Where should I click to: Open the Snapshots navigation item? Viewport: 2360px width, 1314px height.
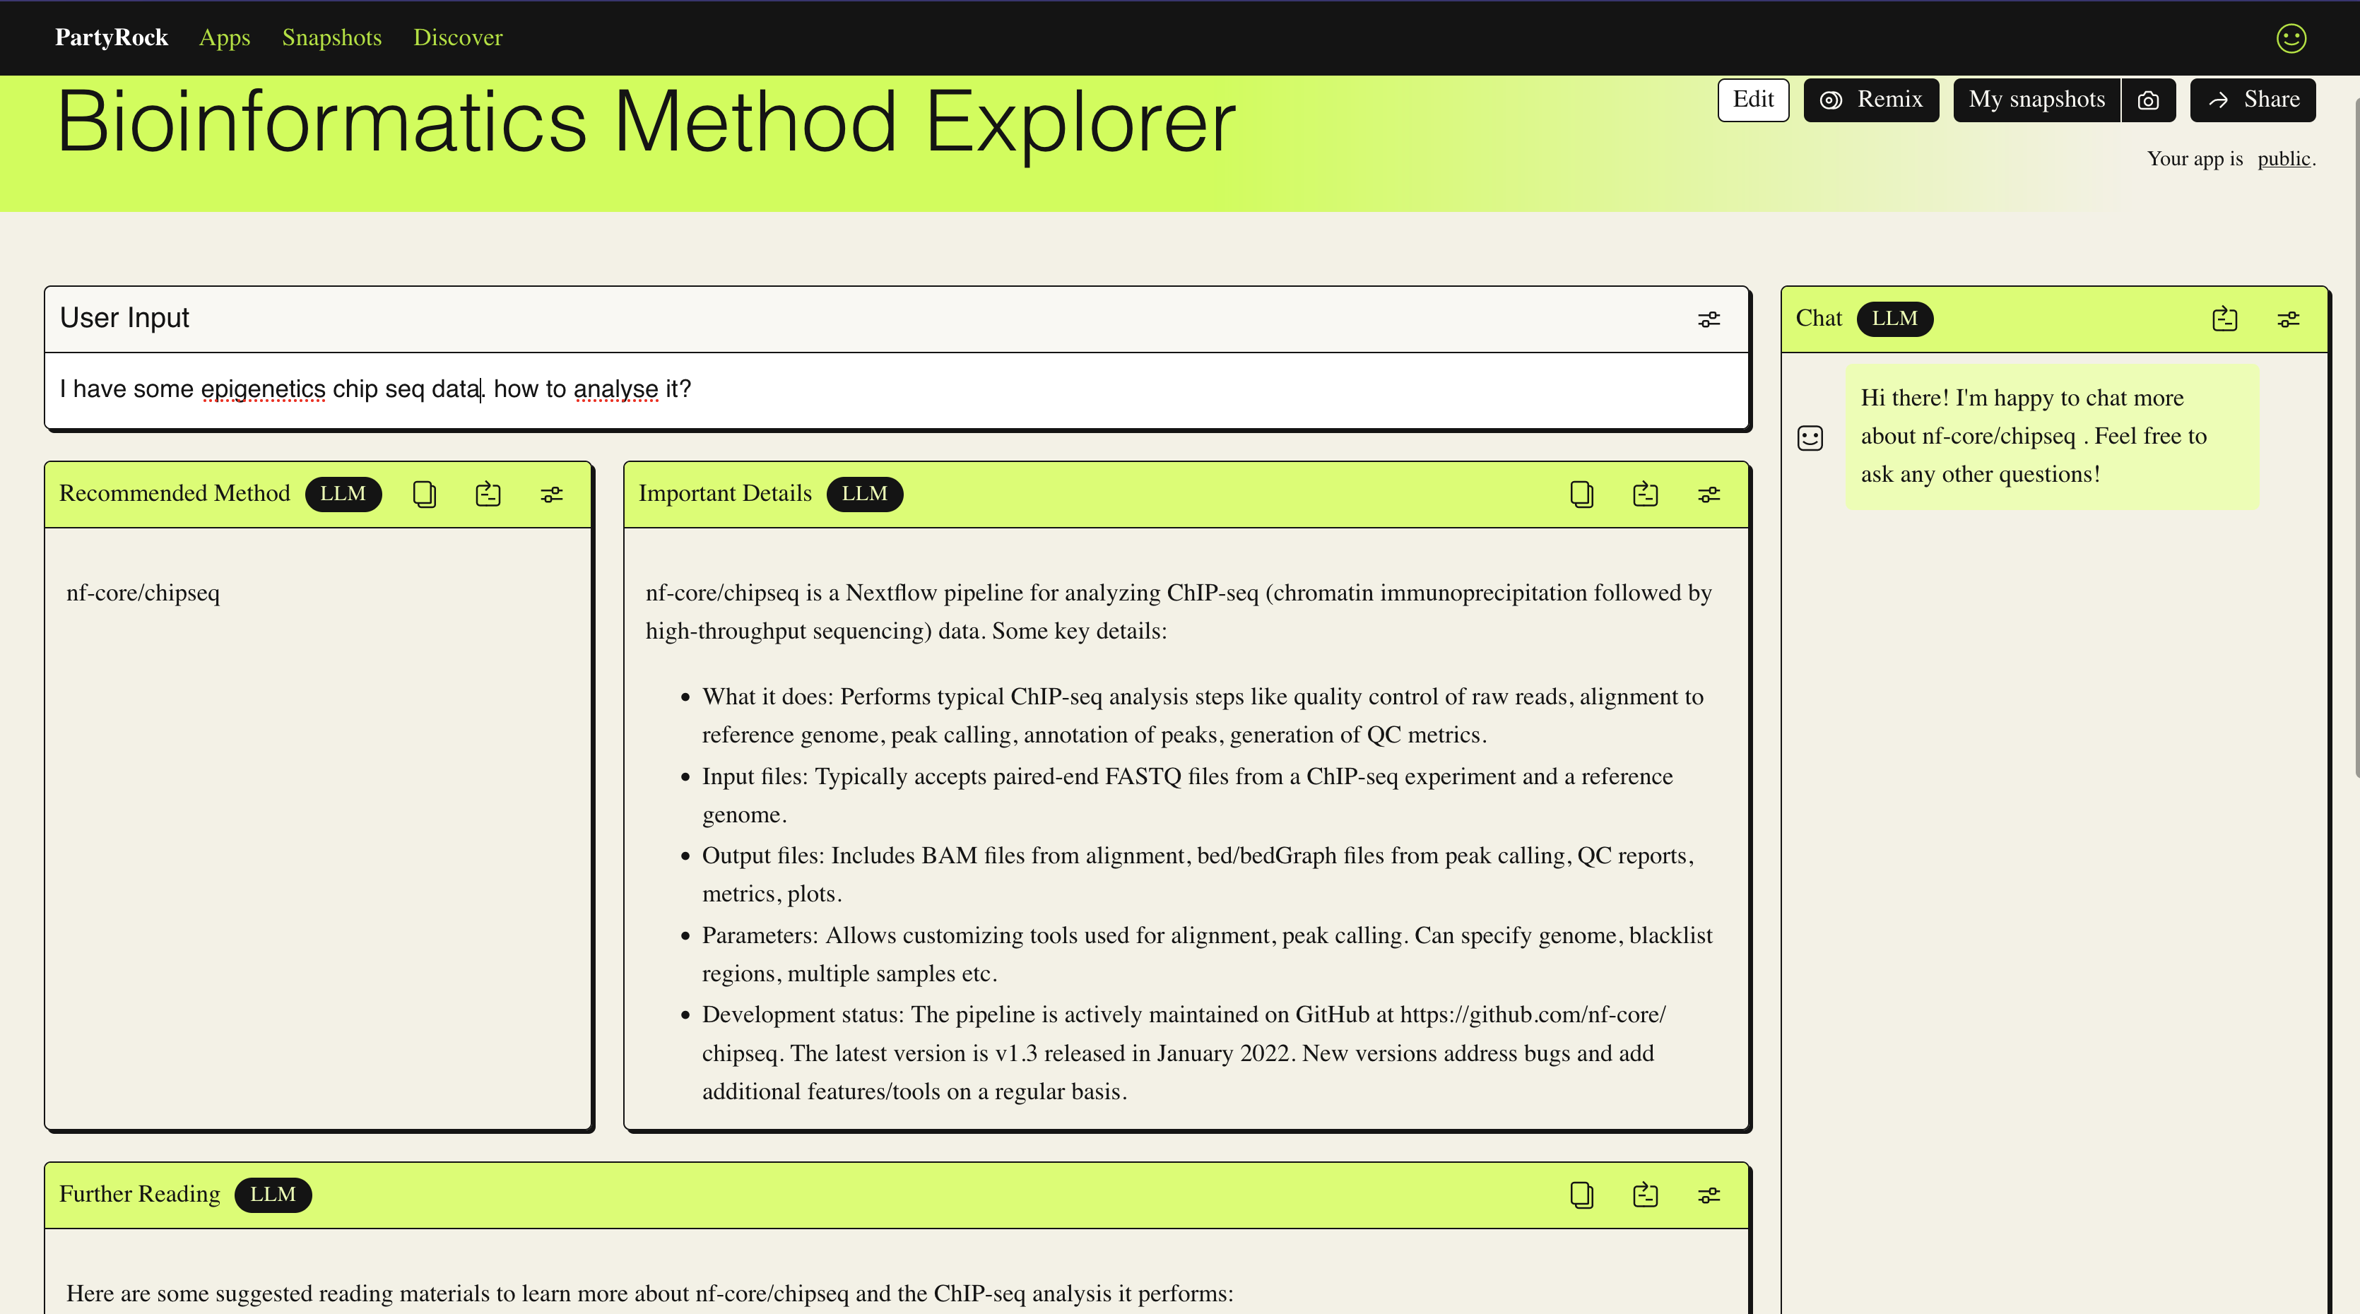coord(331,37)
